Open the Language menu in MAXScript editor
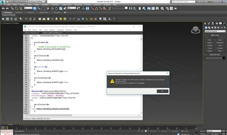This screenshot has height=135, width=227. pyautogui.click(x=60, y=30)
